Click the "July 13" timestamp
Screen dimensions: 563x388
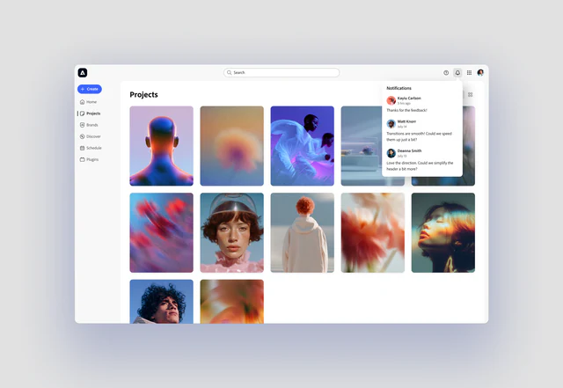pyautogui.click(x=402, y=157)
